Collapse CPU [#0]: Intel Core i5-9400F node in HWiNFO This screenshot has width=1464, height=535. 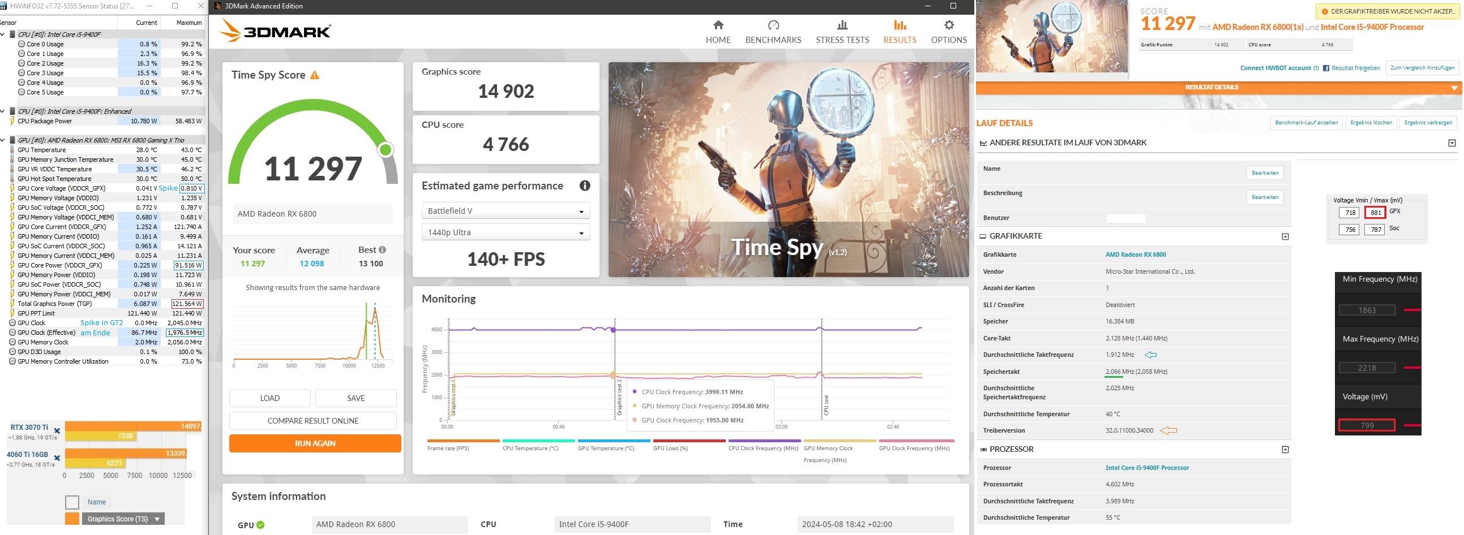click(3, 34)
